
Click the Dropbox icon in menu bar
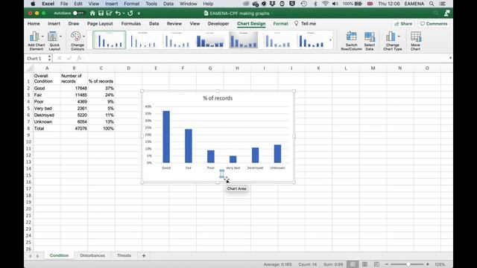[272, 4]
